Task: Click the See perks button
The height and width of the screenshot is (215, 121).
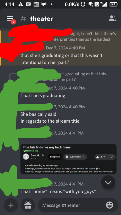Action: click(55, 157)
